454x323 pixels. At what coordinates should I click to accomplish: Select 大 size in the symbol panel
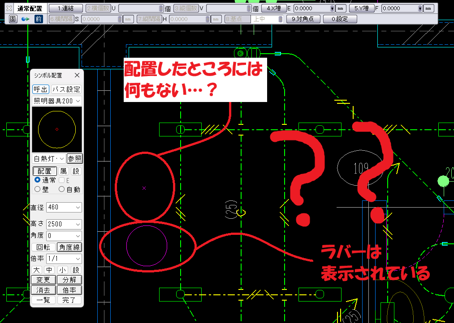[x=37, y=270]
